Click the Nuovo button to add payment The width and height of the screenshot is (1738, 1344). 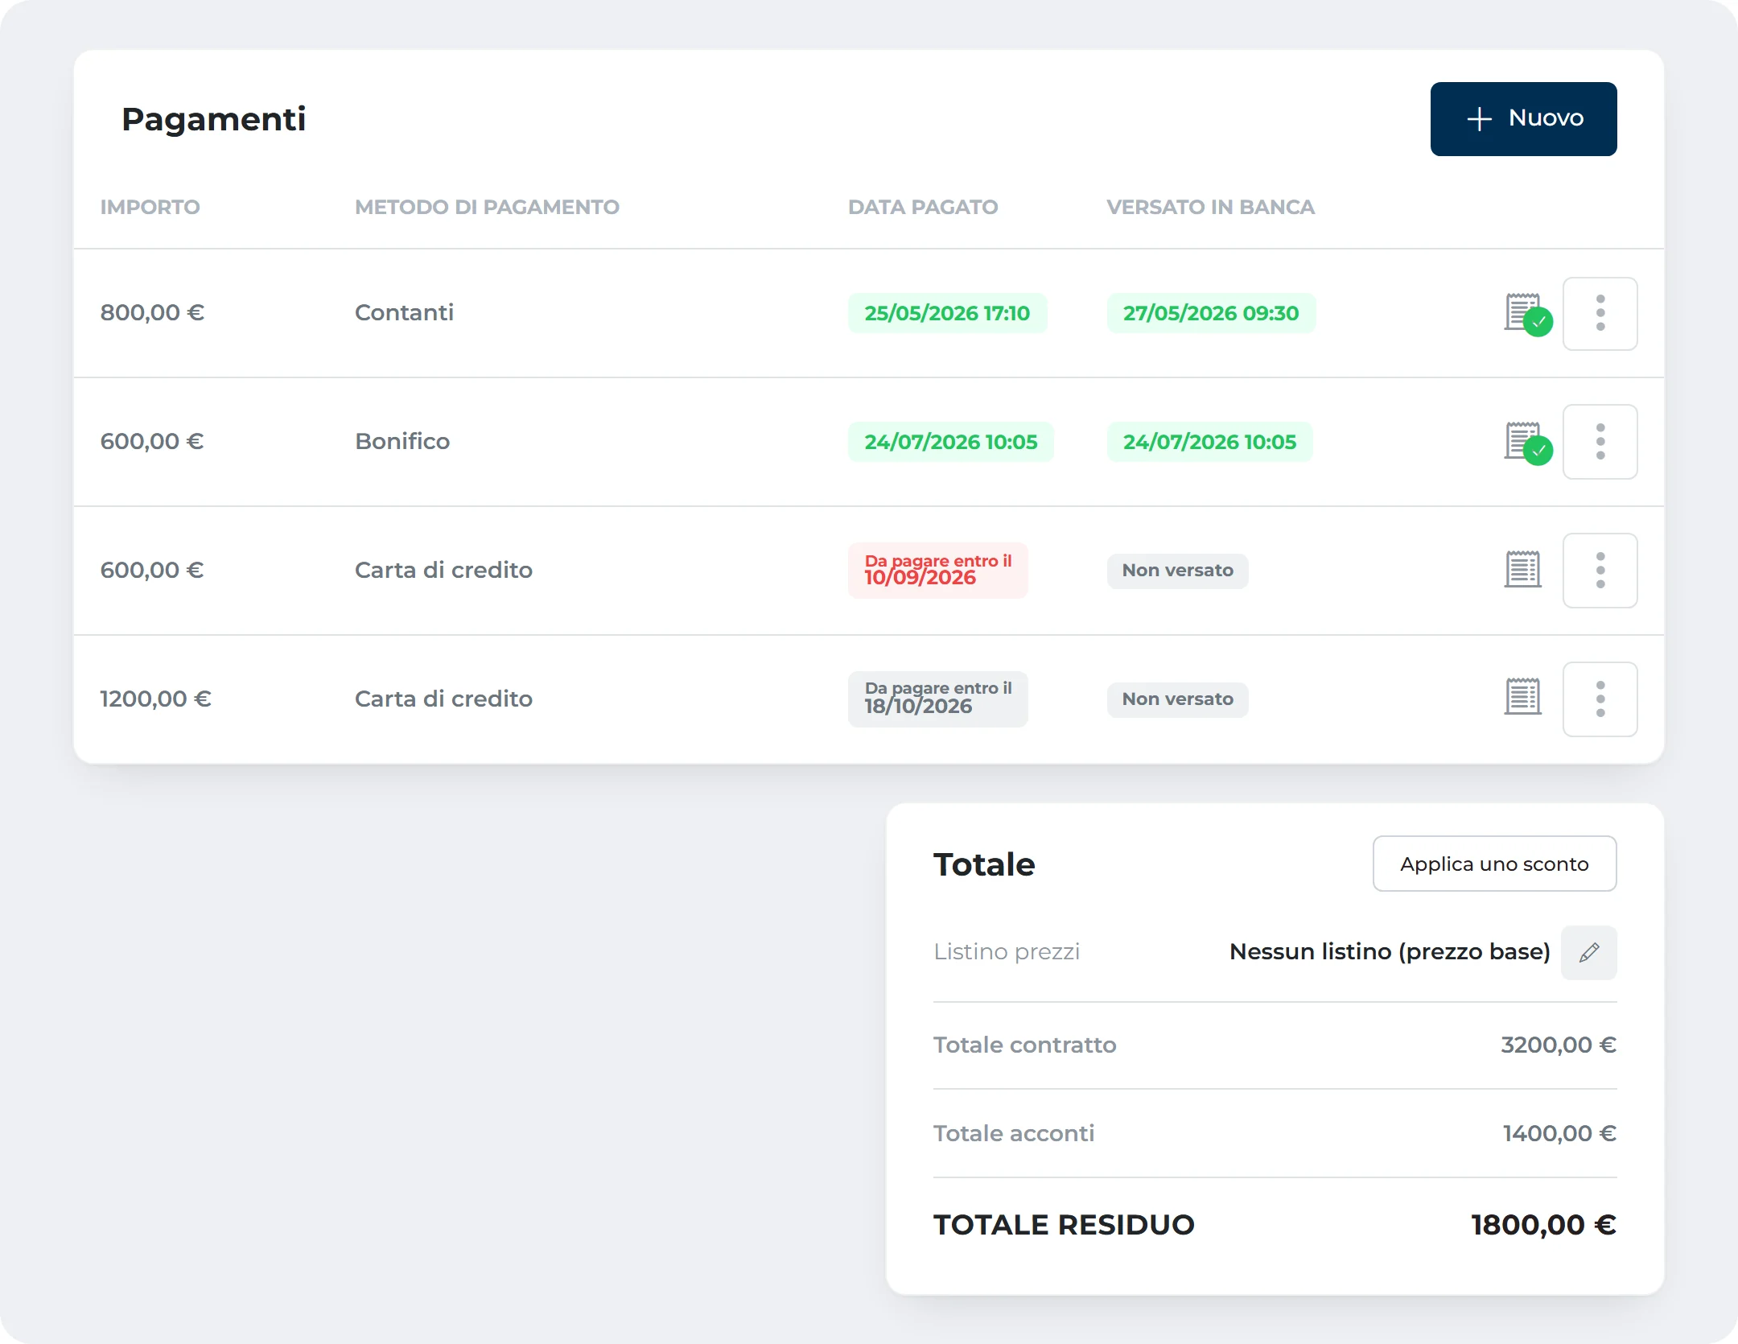1523,119
